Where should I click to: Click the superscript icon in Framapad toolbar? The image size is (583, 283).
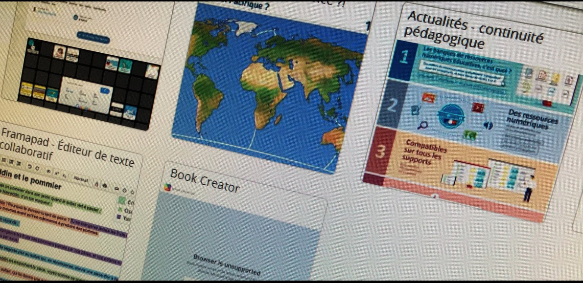pyautogui.click(x=57, y=173)
